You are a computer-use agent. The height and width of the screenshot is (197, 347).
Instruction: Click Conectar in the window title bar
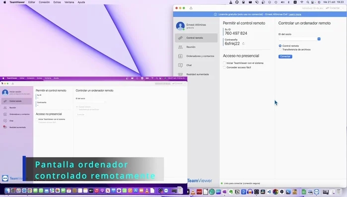(x=333, y=8)
